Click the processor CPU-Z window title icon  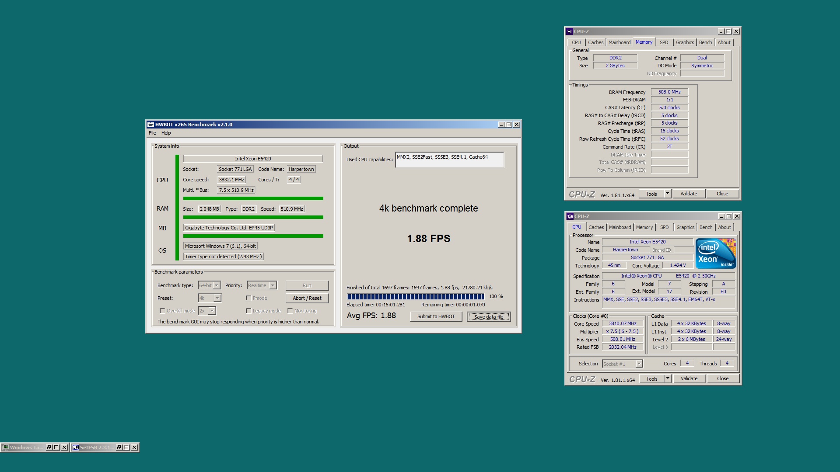pyautogui.click(x=570, y=216)
